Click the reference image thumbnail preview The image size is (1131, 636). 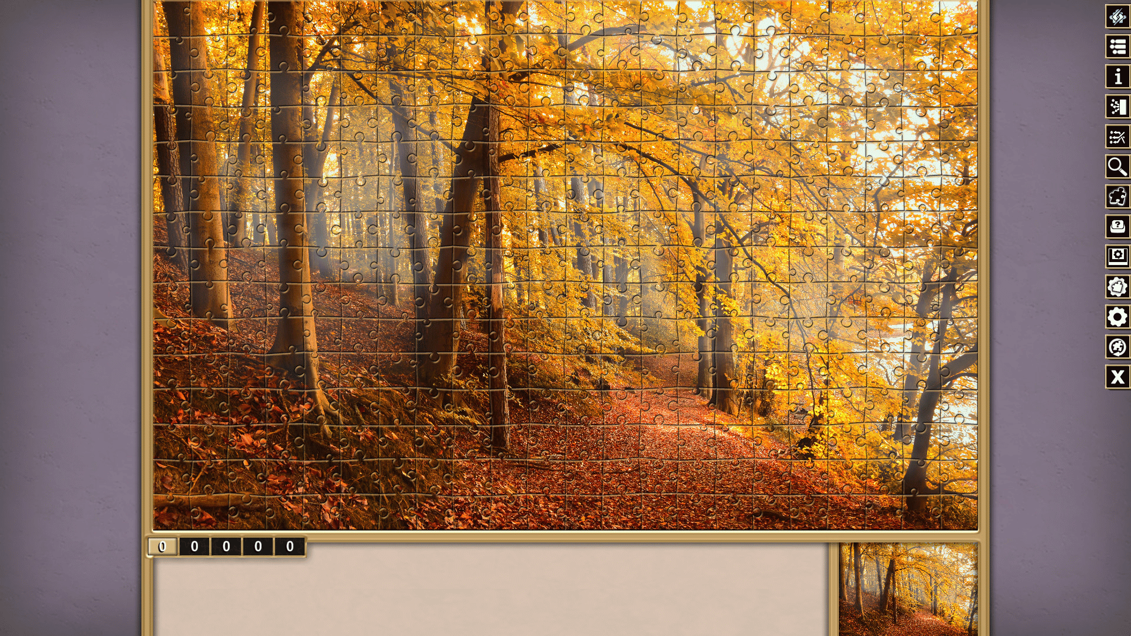pos(908,589)
